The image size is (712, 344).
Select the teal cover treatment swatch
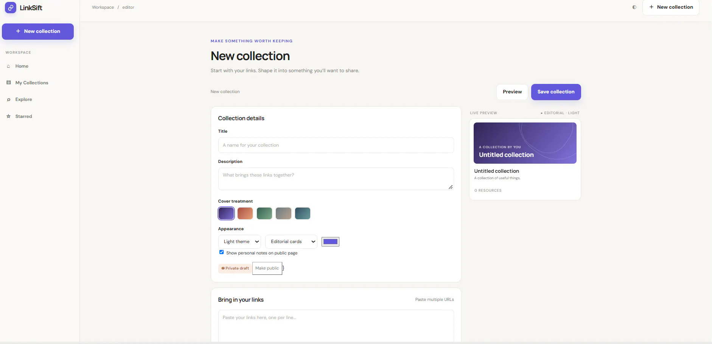tap(303, 213)
